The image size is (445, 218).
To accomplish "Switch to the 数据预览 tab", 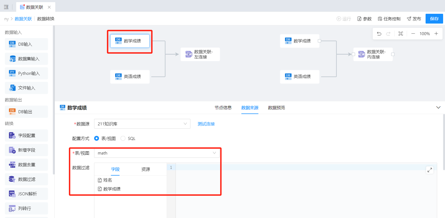I will click(276, 108).
